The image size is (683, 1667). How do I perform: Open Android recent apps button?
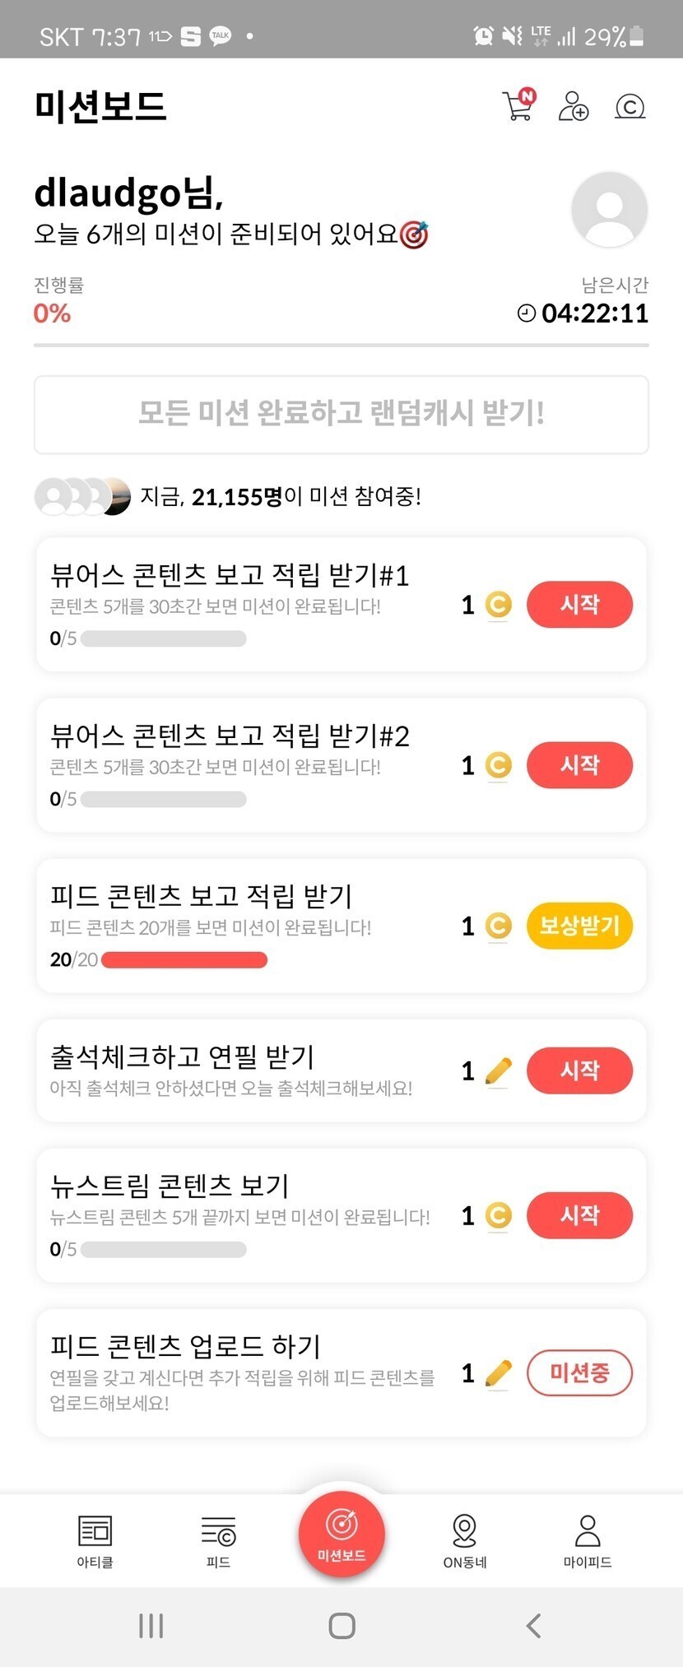[151, 1626]
